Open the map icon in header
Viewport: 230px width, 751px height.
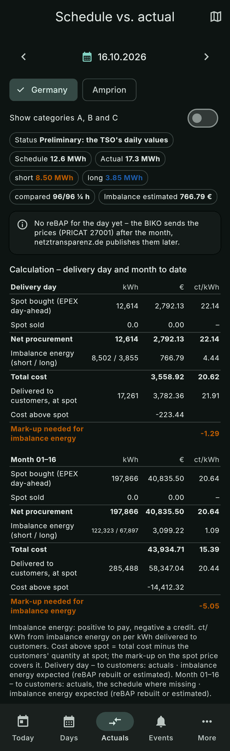pos(216,17)
